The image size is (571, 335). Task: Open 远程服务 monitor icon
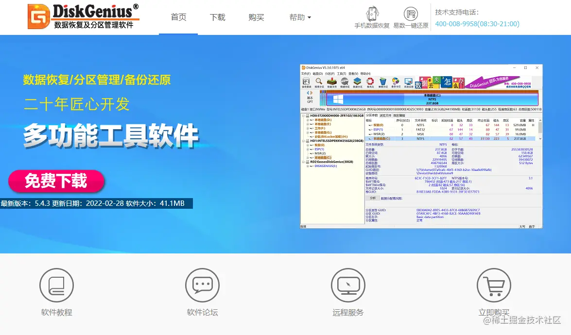pos(348,285)
